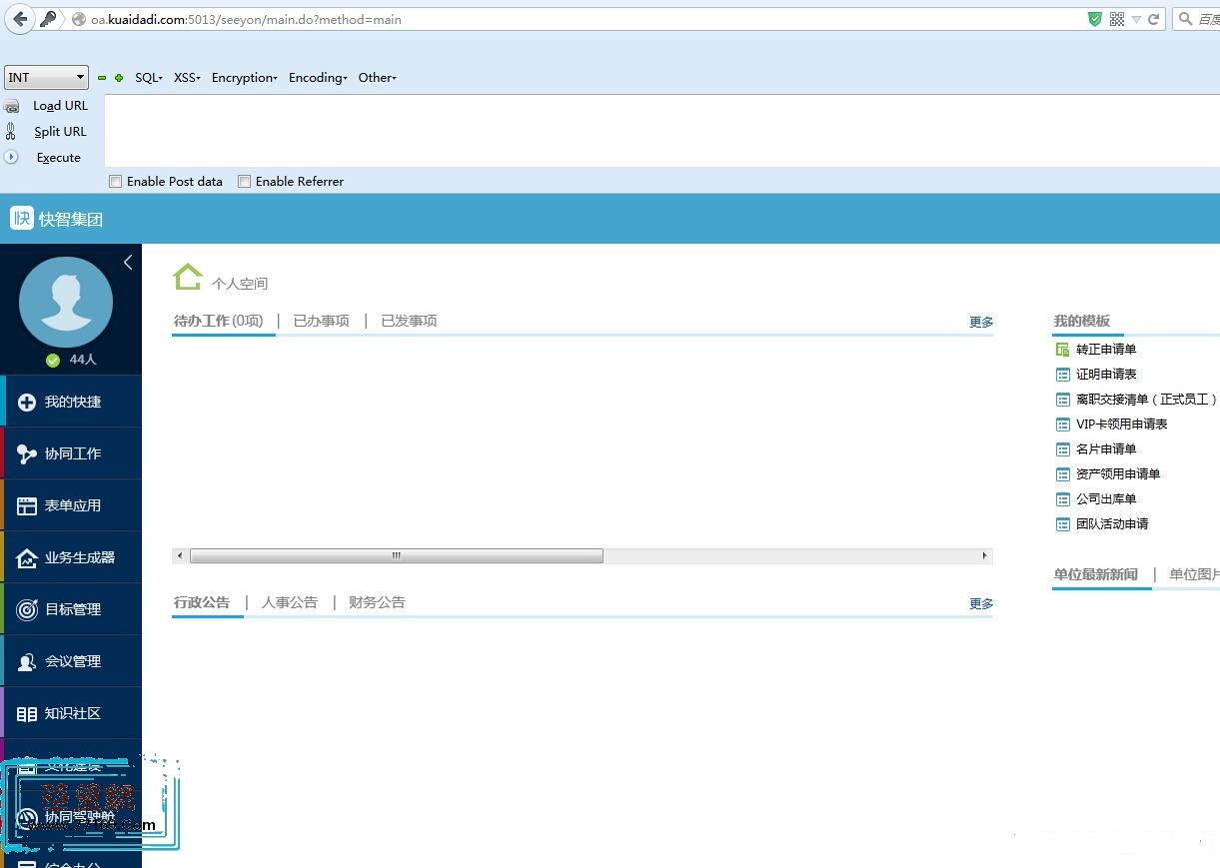Open 协同工作 sidebar item
This screenshot has height=868, width=1220.
pyautogui.click(x=72, y=453)
